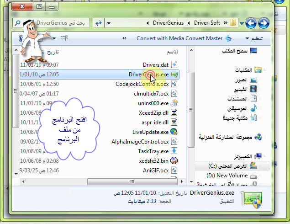
Task: Click the TaskTray.exe download-arrow icon
Action: coord(174,151)
